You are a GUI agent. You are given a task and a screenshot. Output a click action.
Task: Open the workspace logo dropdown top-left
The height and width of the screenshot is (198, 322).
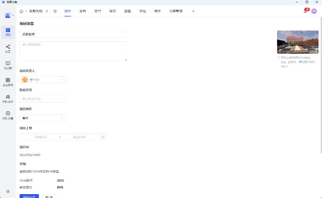(x=9, y=15)
